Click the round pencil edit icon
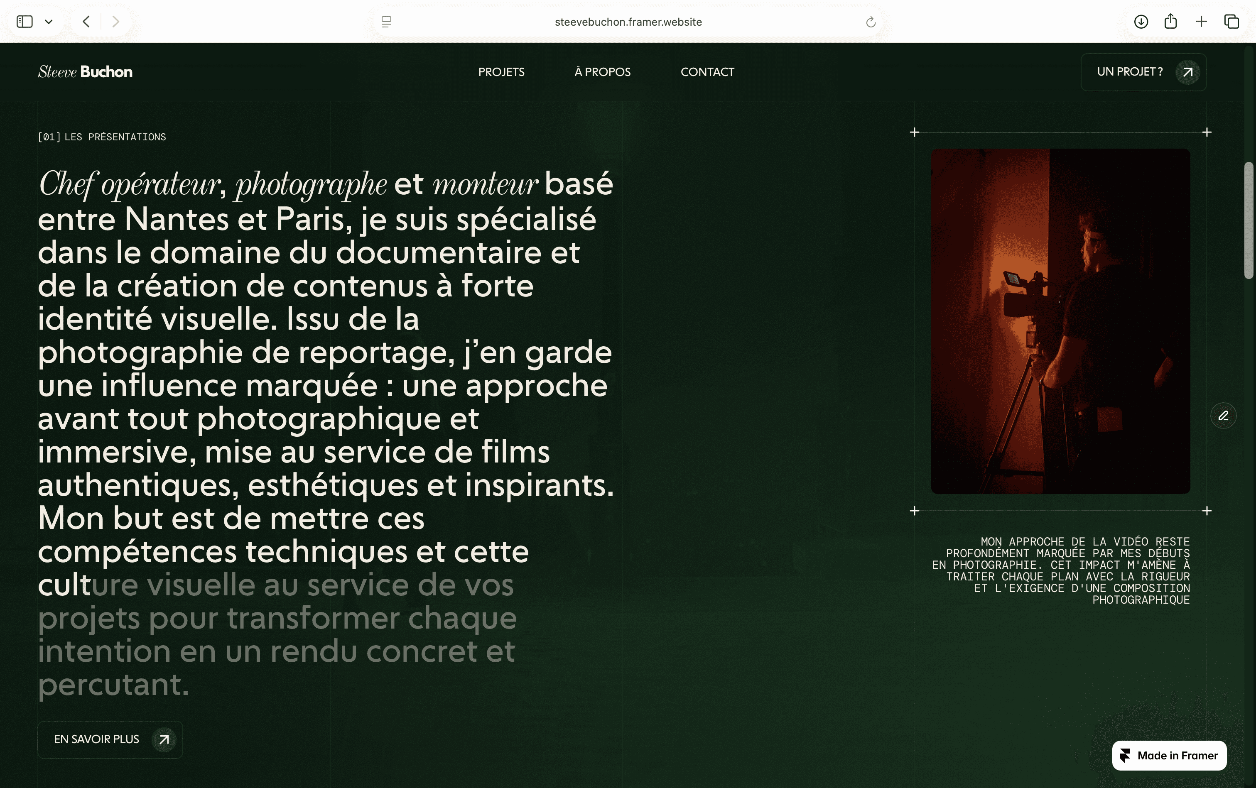 pyautogui.click(x=1223, y=416)
